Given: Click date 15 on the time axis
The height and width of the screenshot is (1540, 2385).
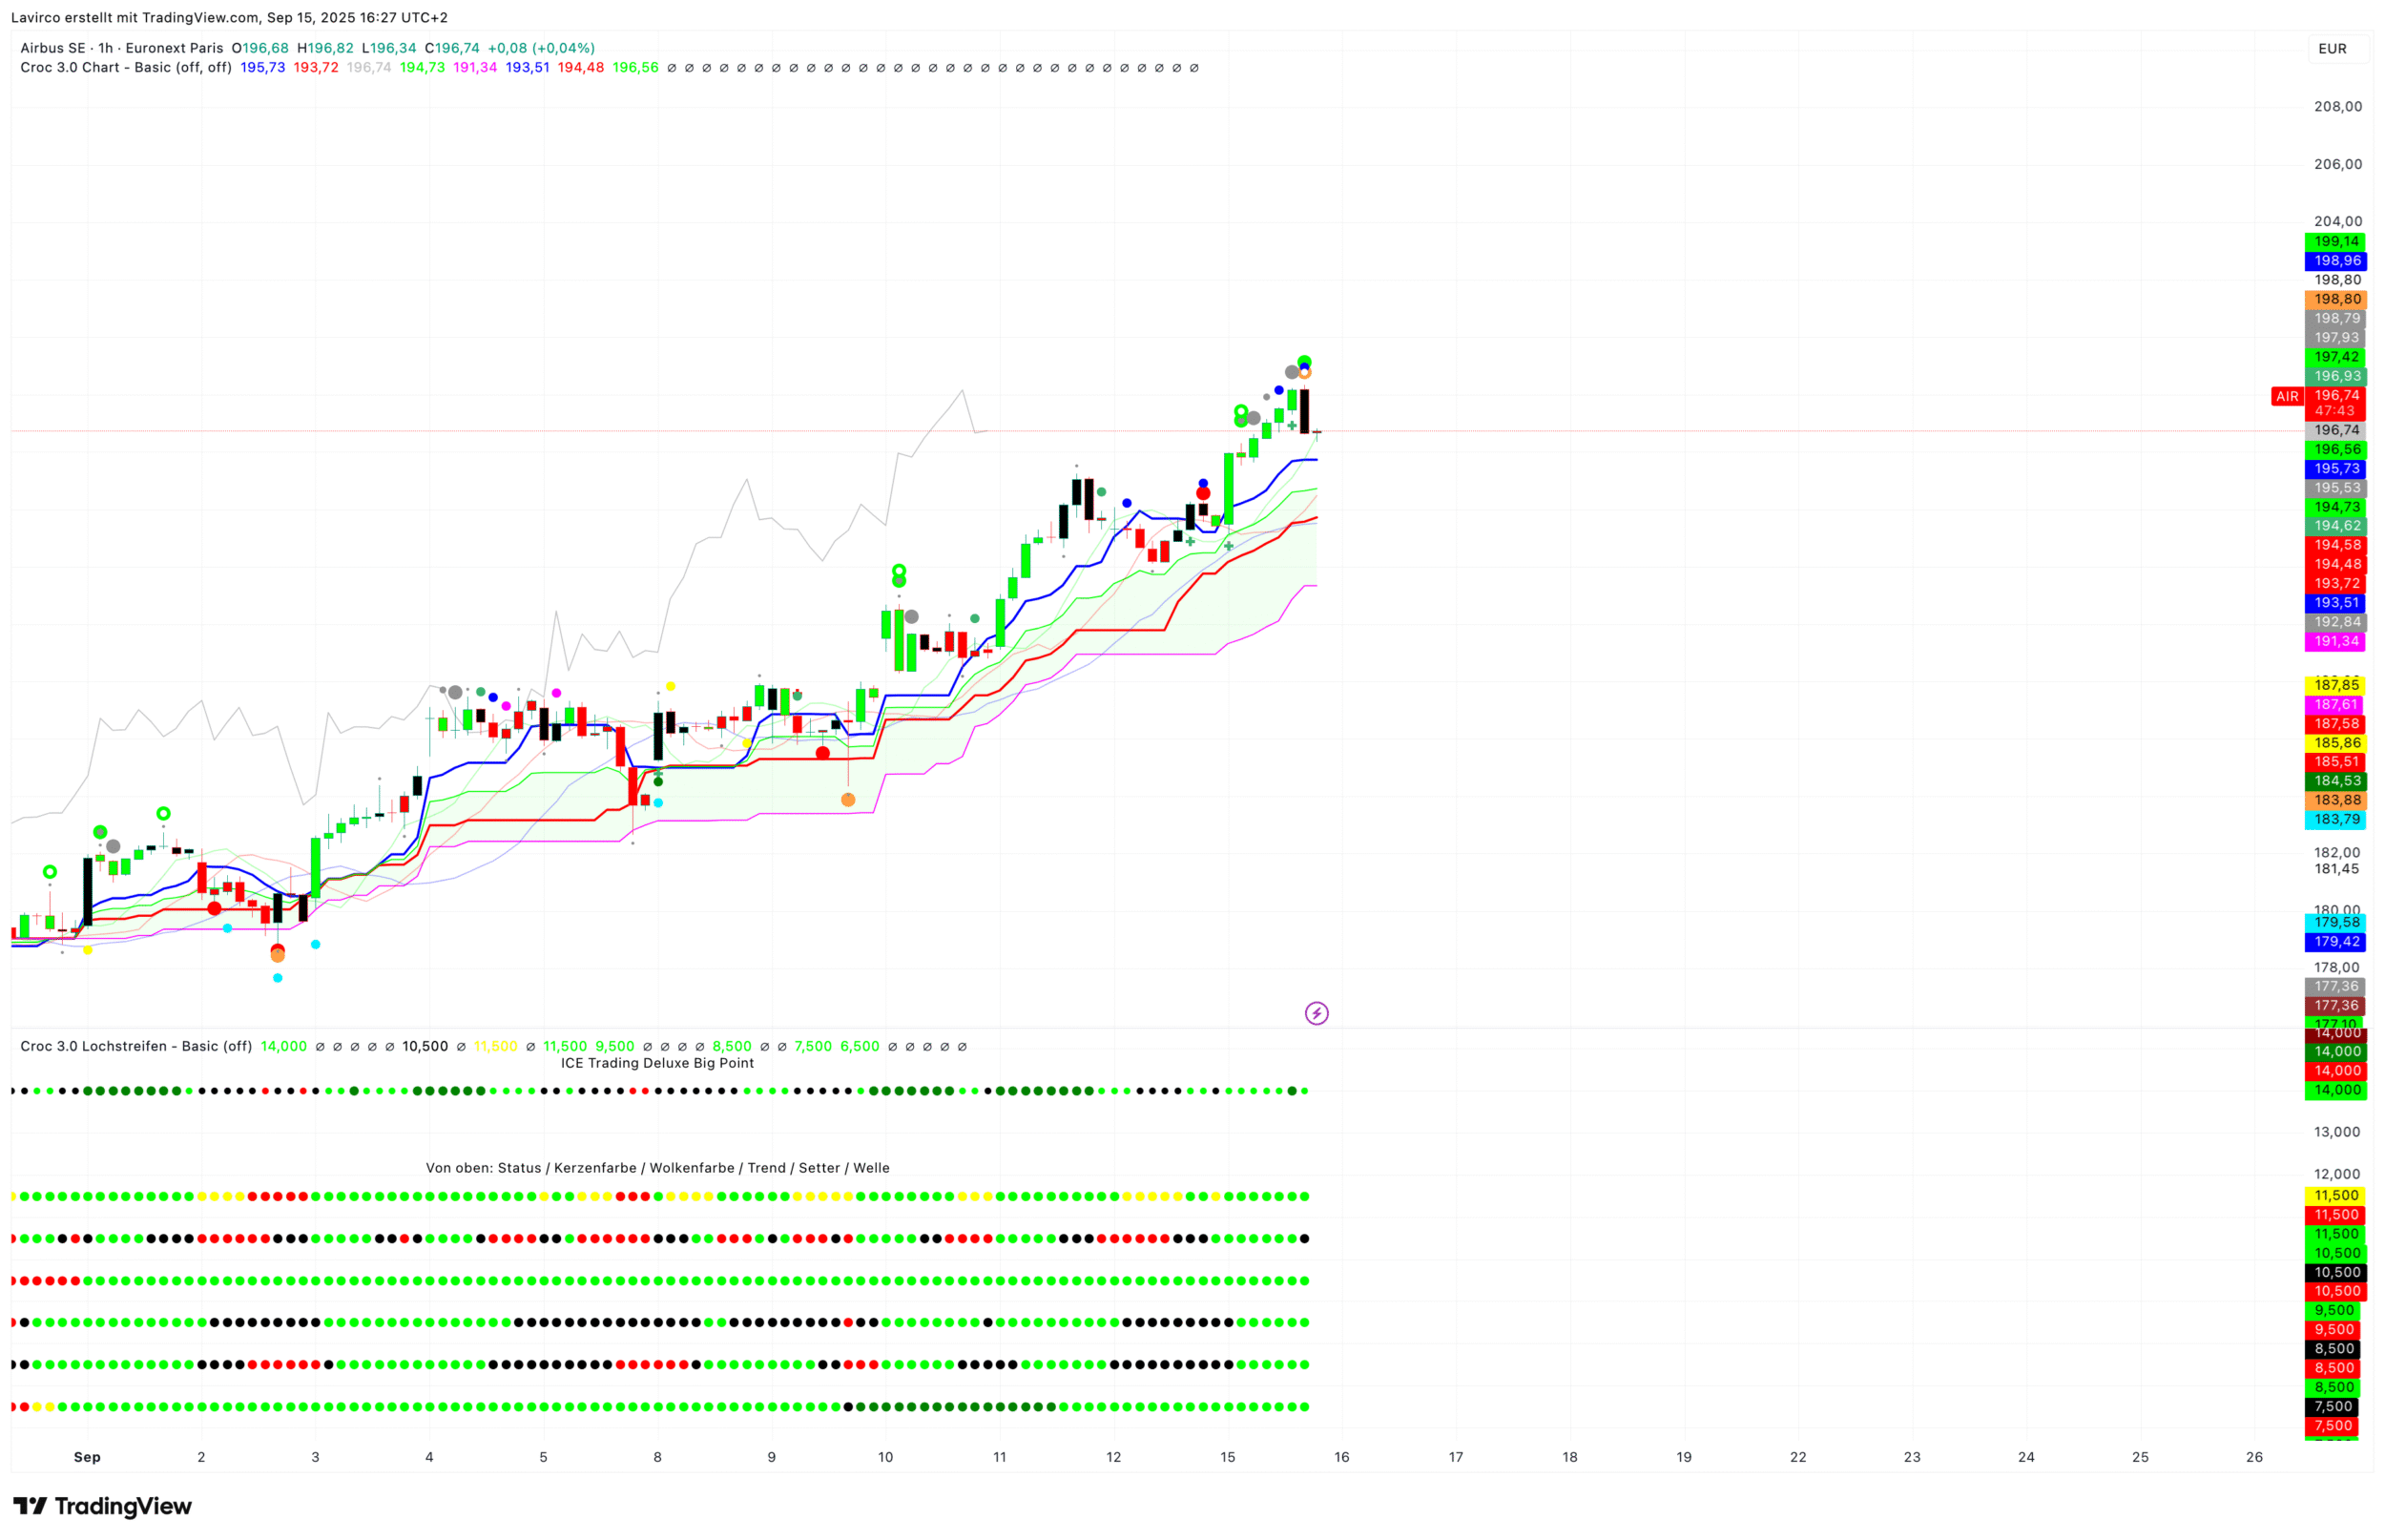Looking at the screenshot, I should point(1228,1457).
